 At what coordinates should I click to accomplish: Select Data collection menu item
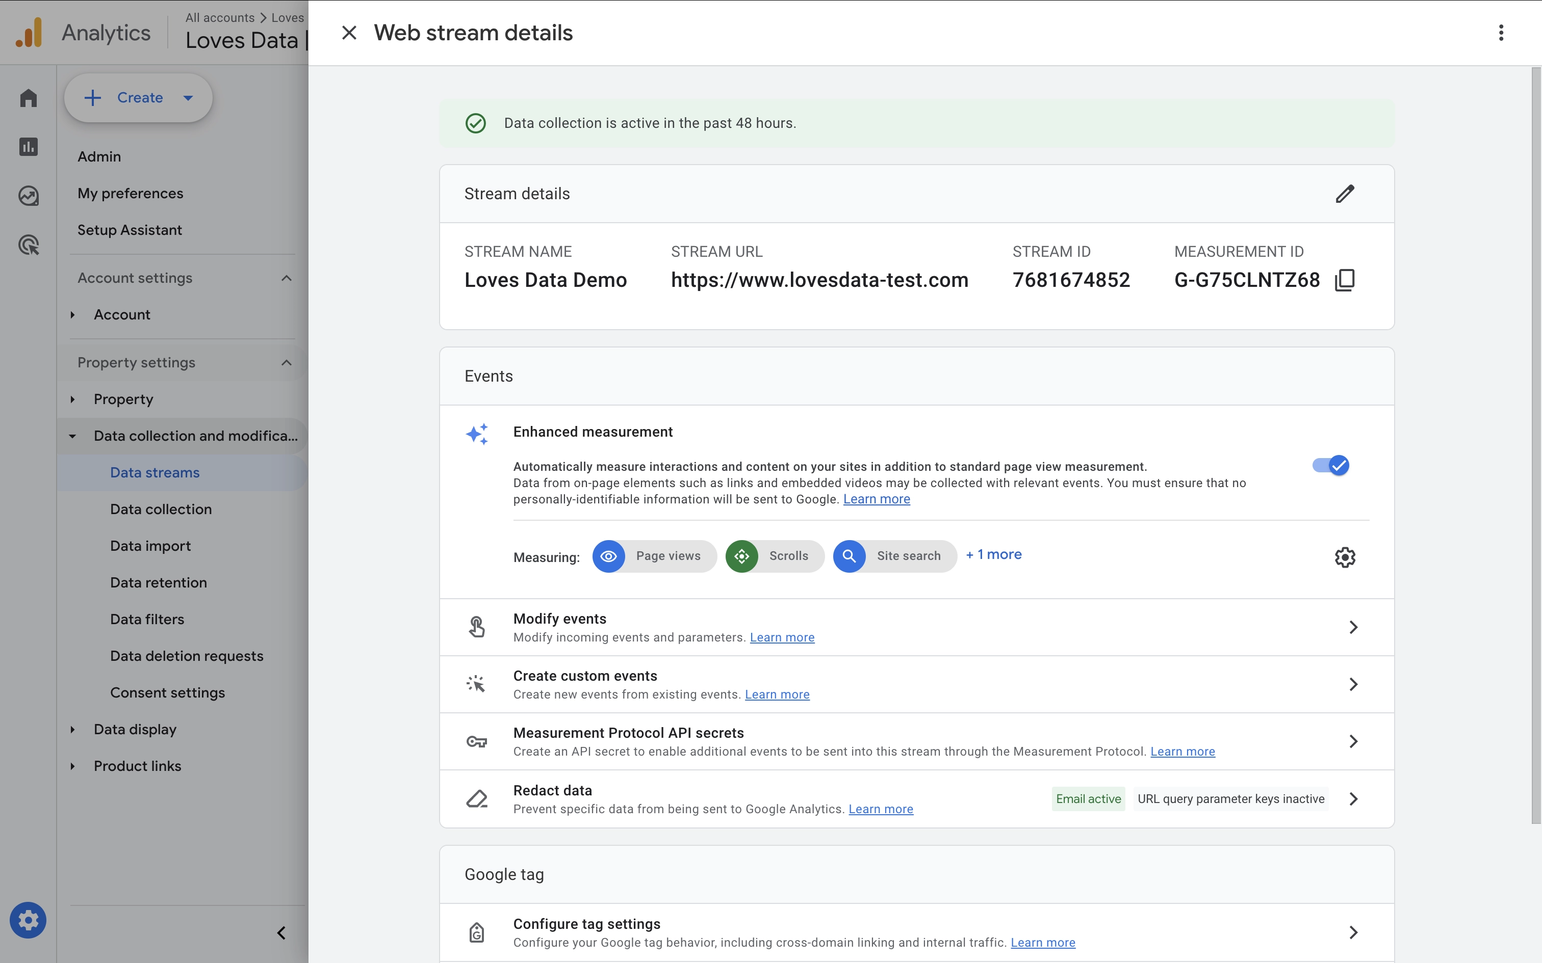coord(161,510)
